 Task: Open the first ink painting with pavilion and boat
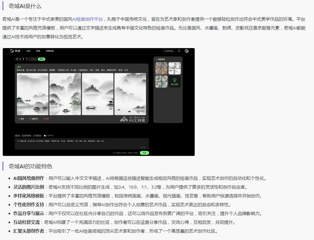[x=33, y=94]
